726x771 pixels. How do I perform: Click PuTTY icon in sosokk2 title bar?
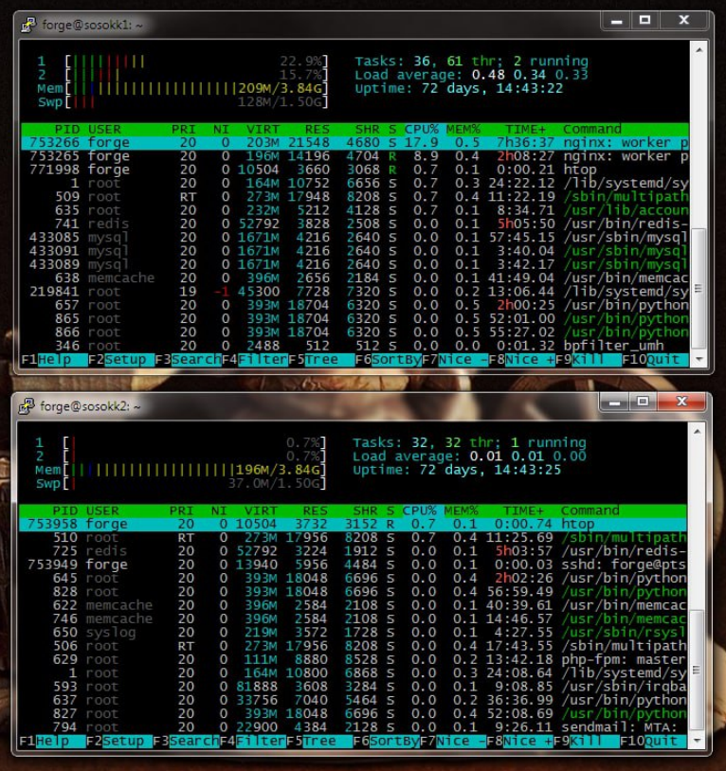[27, 405]
